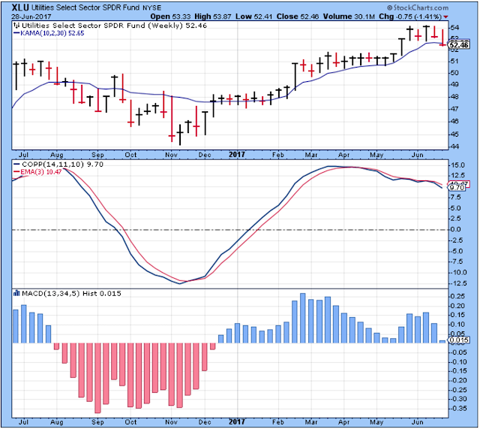
Task: Click the Low 52.41 value
Action: tap(253, 17)
